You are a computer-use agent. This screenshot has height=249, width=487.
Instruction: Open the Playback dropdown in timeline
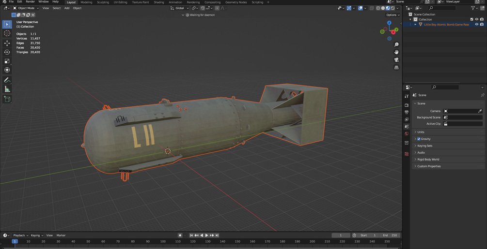click(x=20, y=235)
